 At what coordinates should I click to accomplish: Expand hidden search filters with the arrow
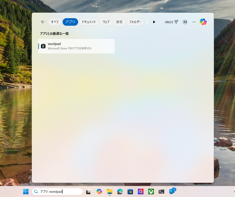click(154, 22)
